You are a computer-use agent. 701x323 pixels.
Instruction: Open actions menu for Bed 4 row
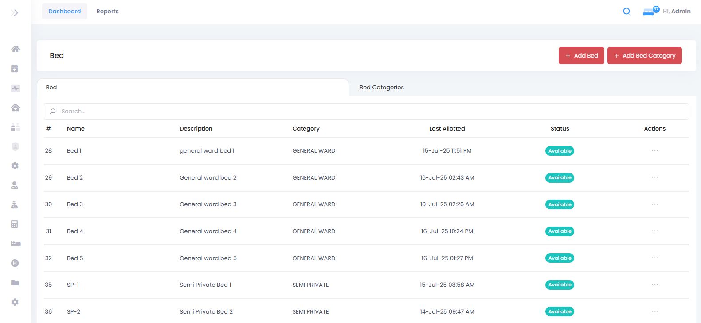click(654, 231)
